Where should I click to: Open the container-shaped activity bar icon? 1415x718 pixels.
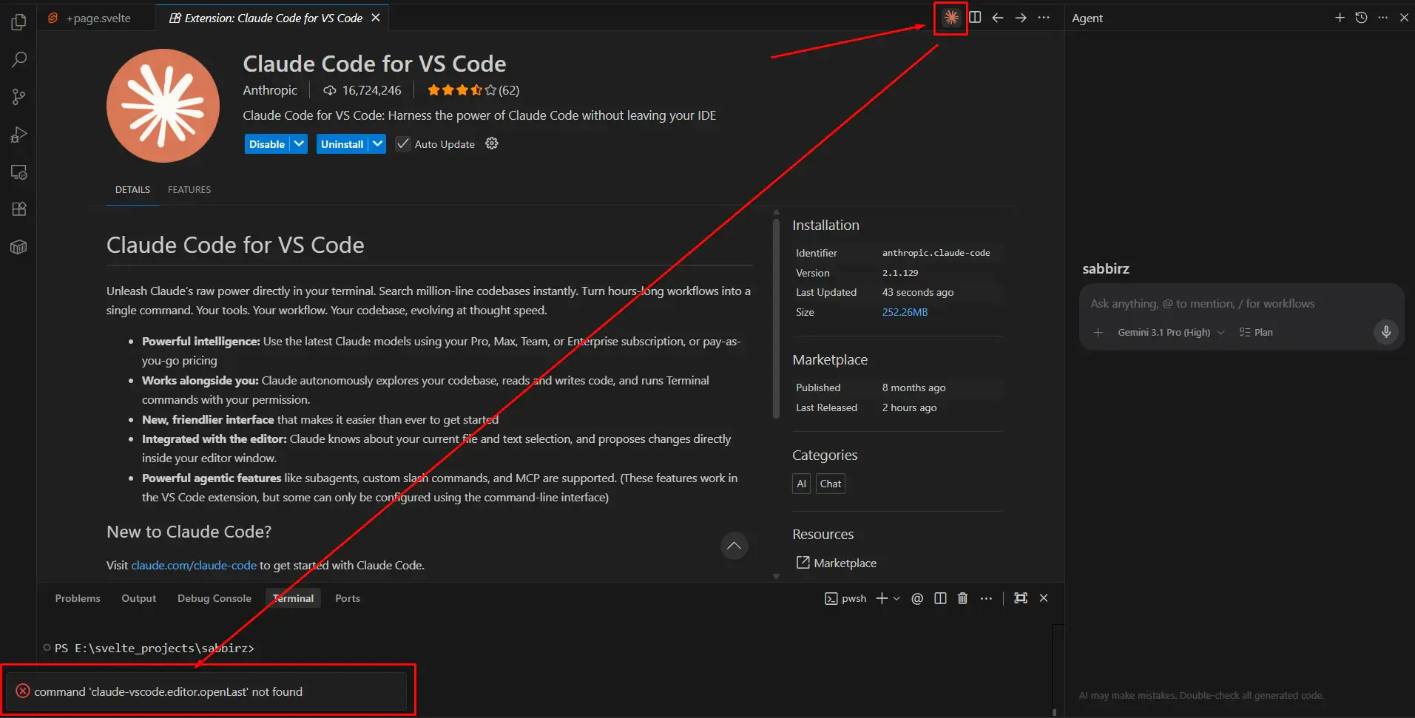pos(19,247)
